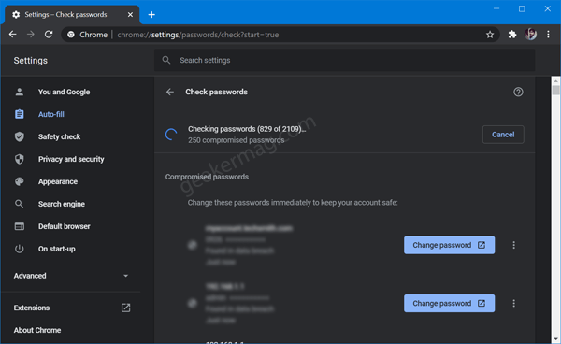
Task: Click the "Compromised passwords" heading
Action: pos(207,177)
